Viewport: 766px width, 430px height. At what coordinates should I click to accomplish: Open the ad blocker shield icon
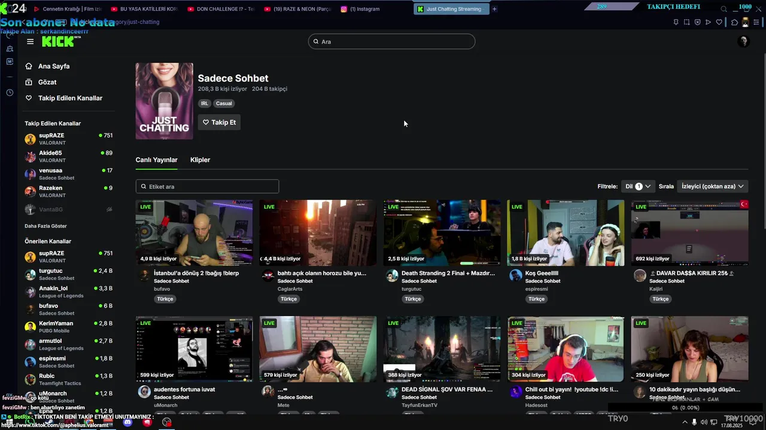[x=697, y=22]
